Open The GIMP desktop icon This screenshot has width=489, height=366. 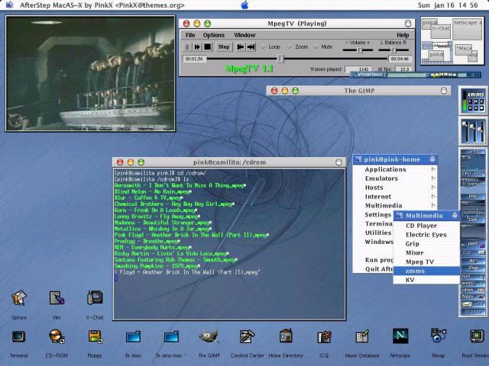pos(209,337)
